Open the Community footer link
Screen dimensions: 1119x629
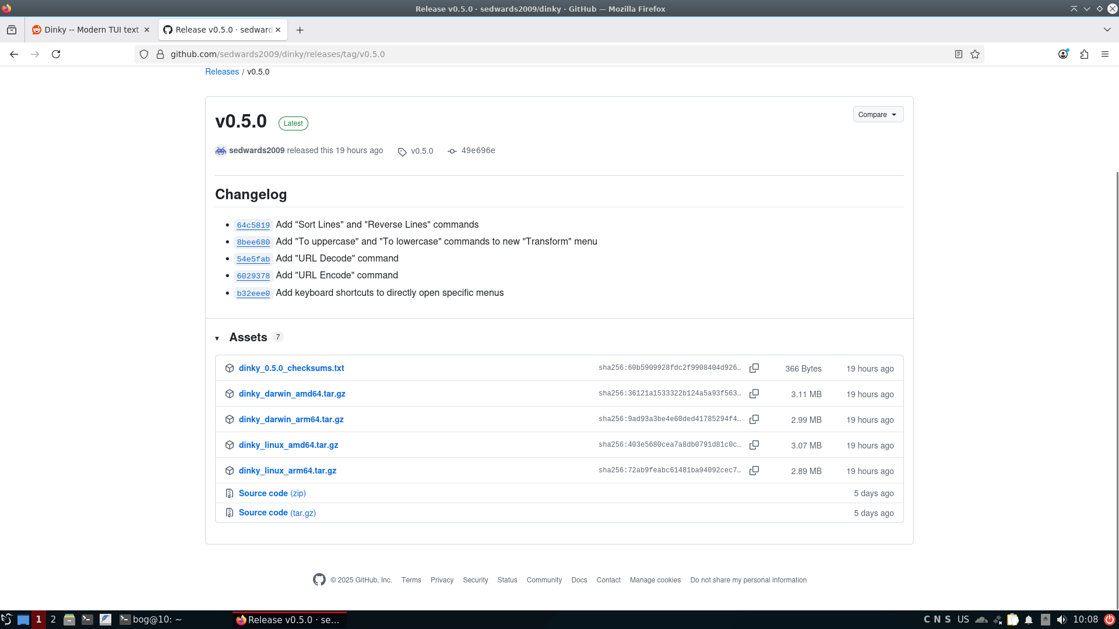pyautogui.click(x=544, y=580)
